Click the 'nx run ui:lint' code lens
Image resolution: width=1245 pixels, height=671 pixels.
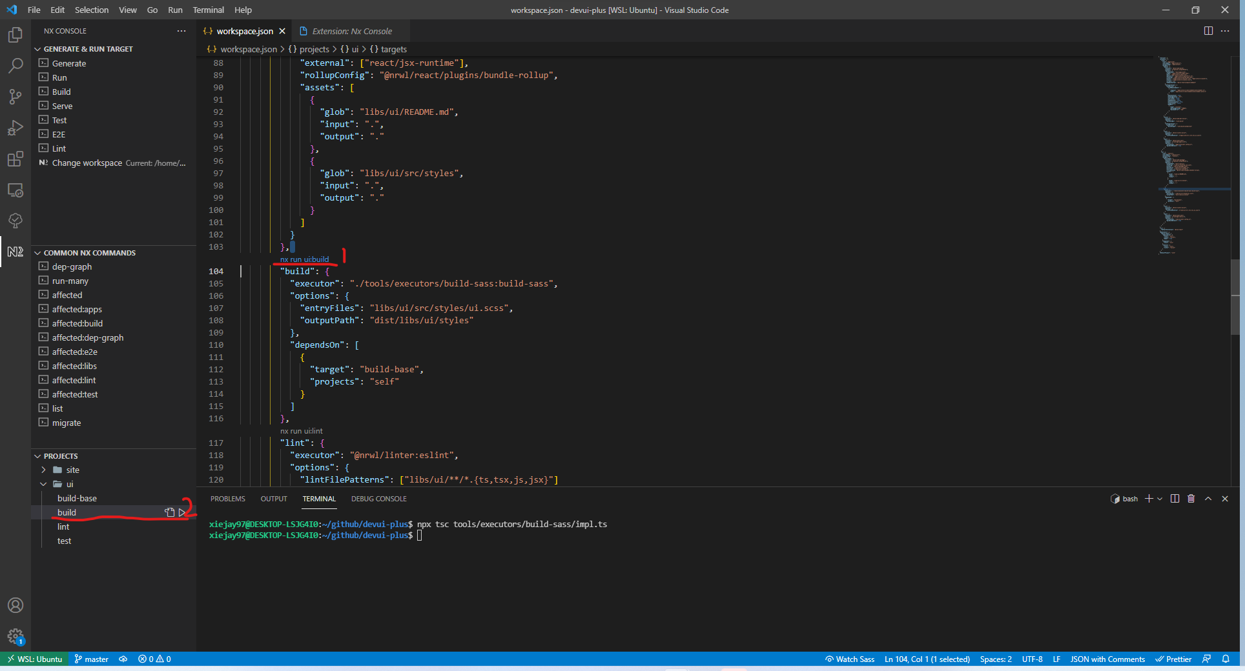tap(302, 431)
